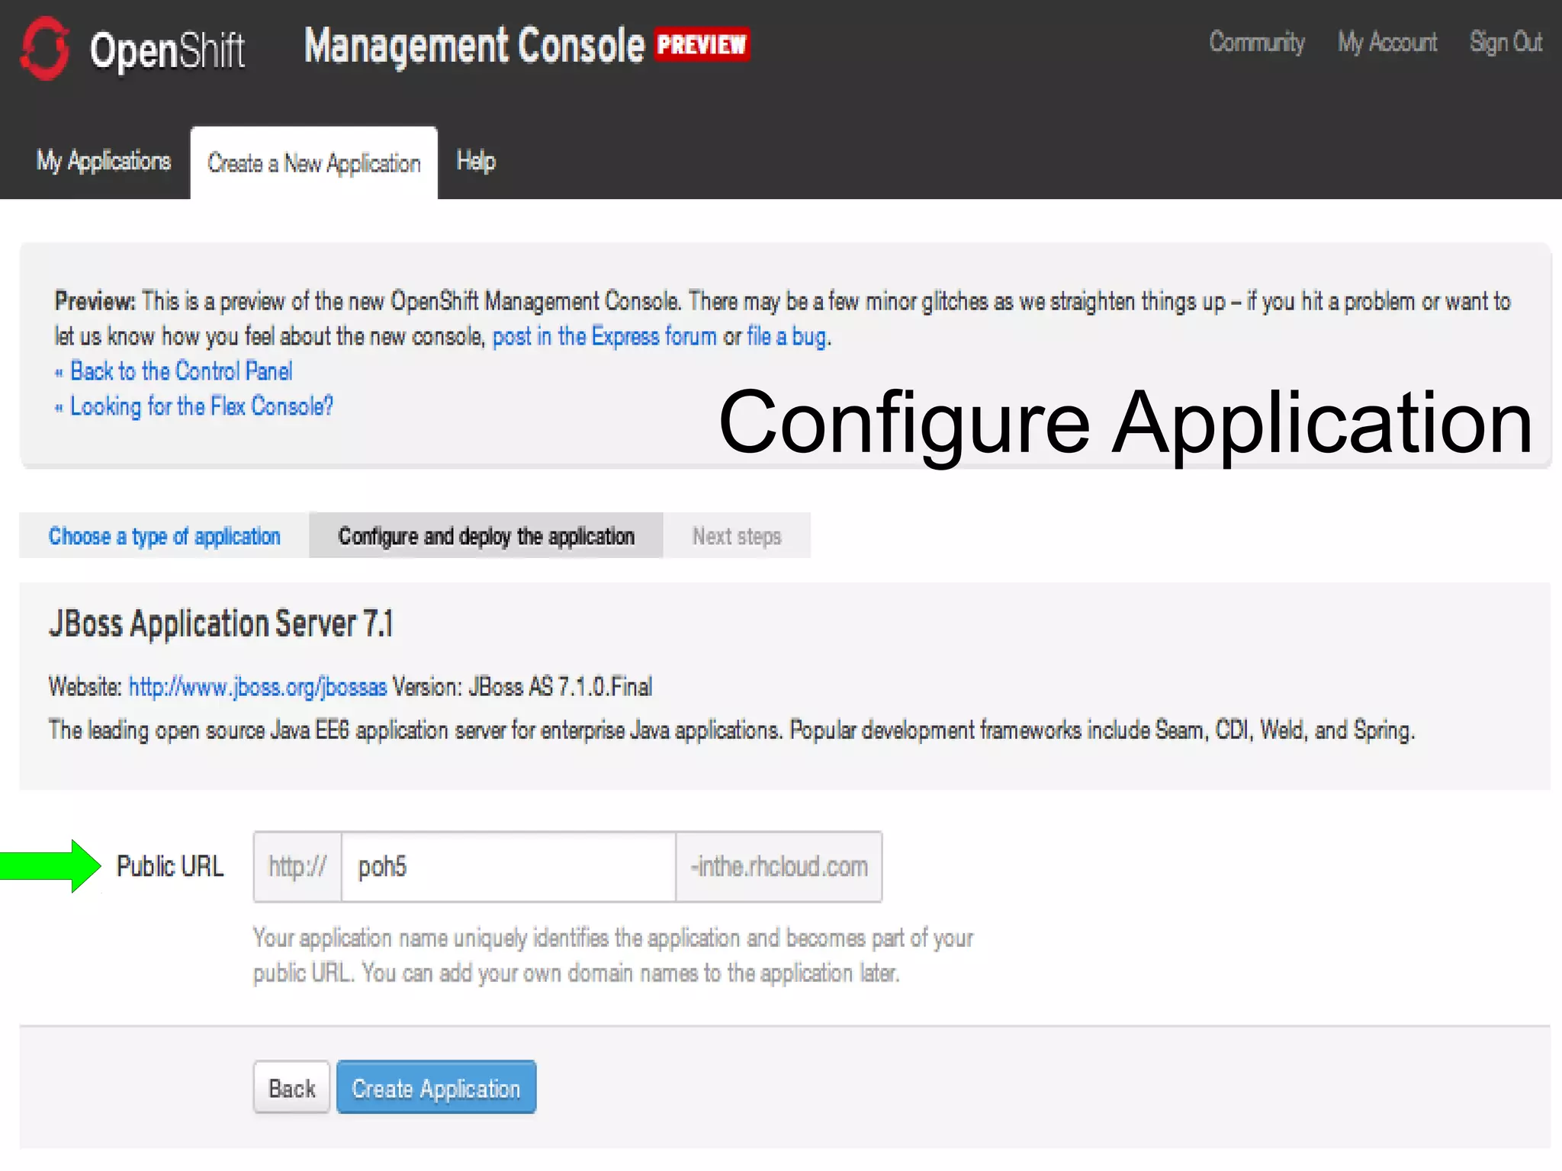1562x1171 pixels.
Task: Switch to the My Applications tab
Action: tap(103, 162)
